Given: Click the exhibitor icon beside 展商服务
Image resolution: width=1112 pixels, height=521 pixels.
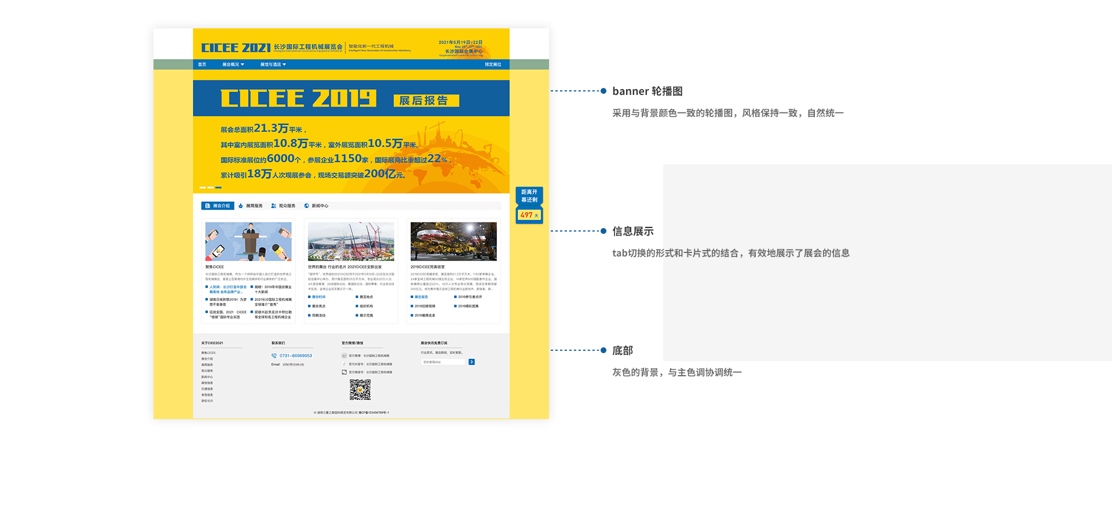Looking at the screenshot, I should pyautogui.click(x=241, y=206).
